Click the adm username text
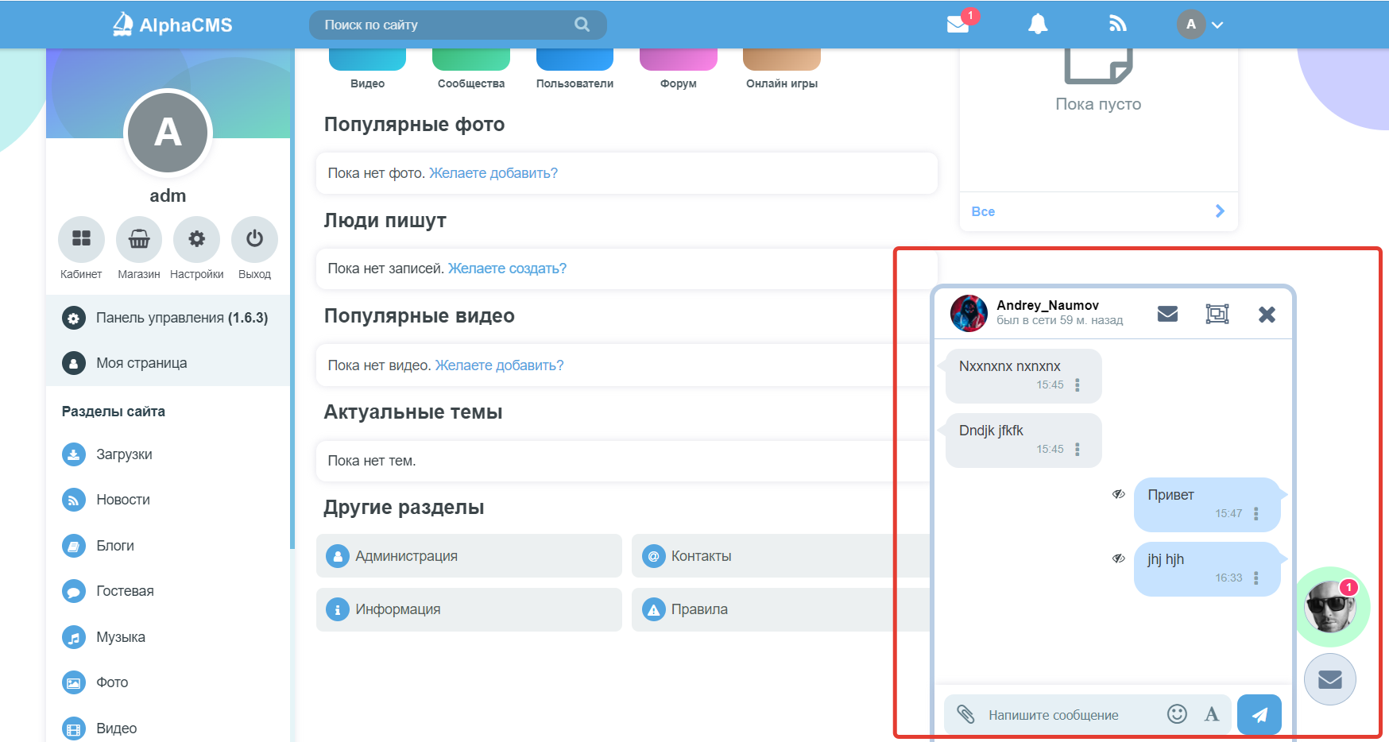 click(x=168, y=195)
